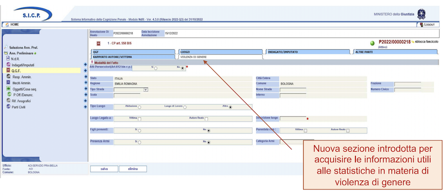Select 'Si' for Atti Persecutori
Screen dimensions: 446x195
pos(156,68)
